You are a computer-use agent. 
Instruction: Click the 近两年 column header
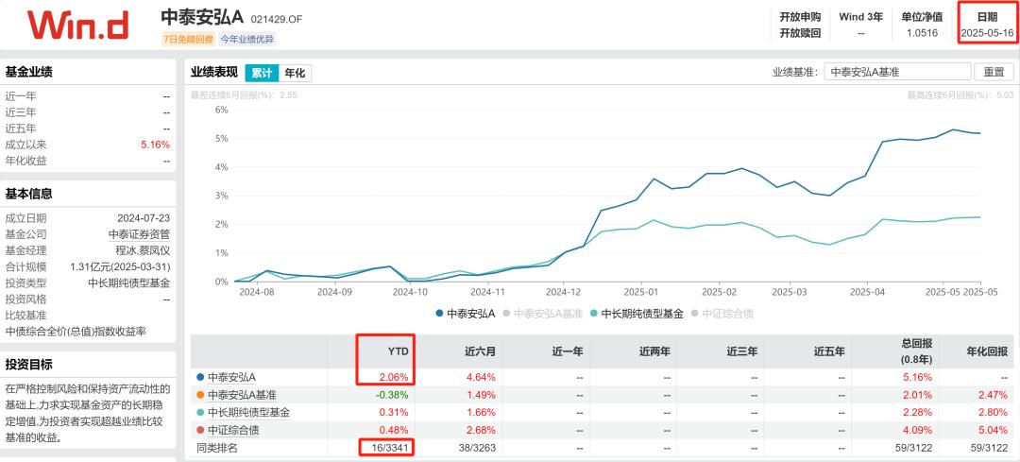point(654,351)
